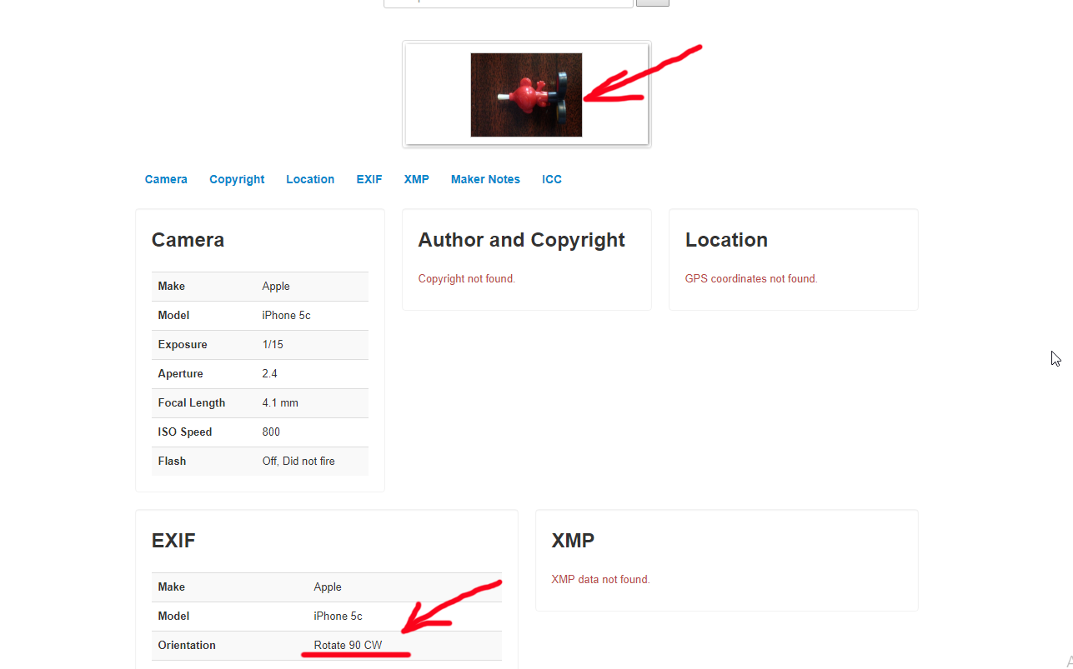The width and height of the screenshot is (1073, 669).
Task: Click the ISO Speed value 800
Action: pos(271,432)
